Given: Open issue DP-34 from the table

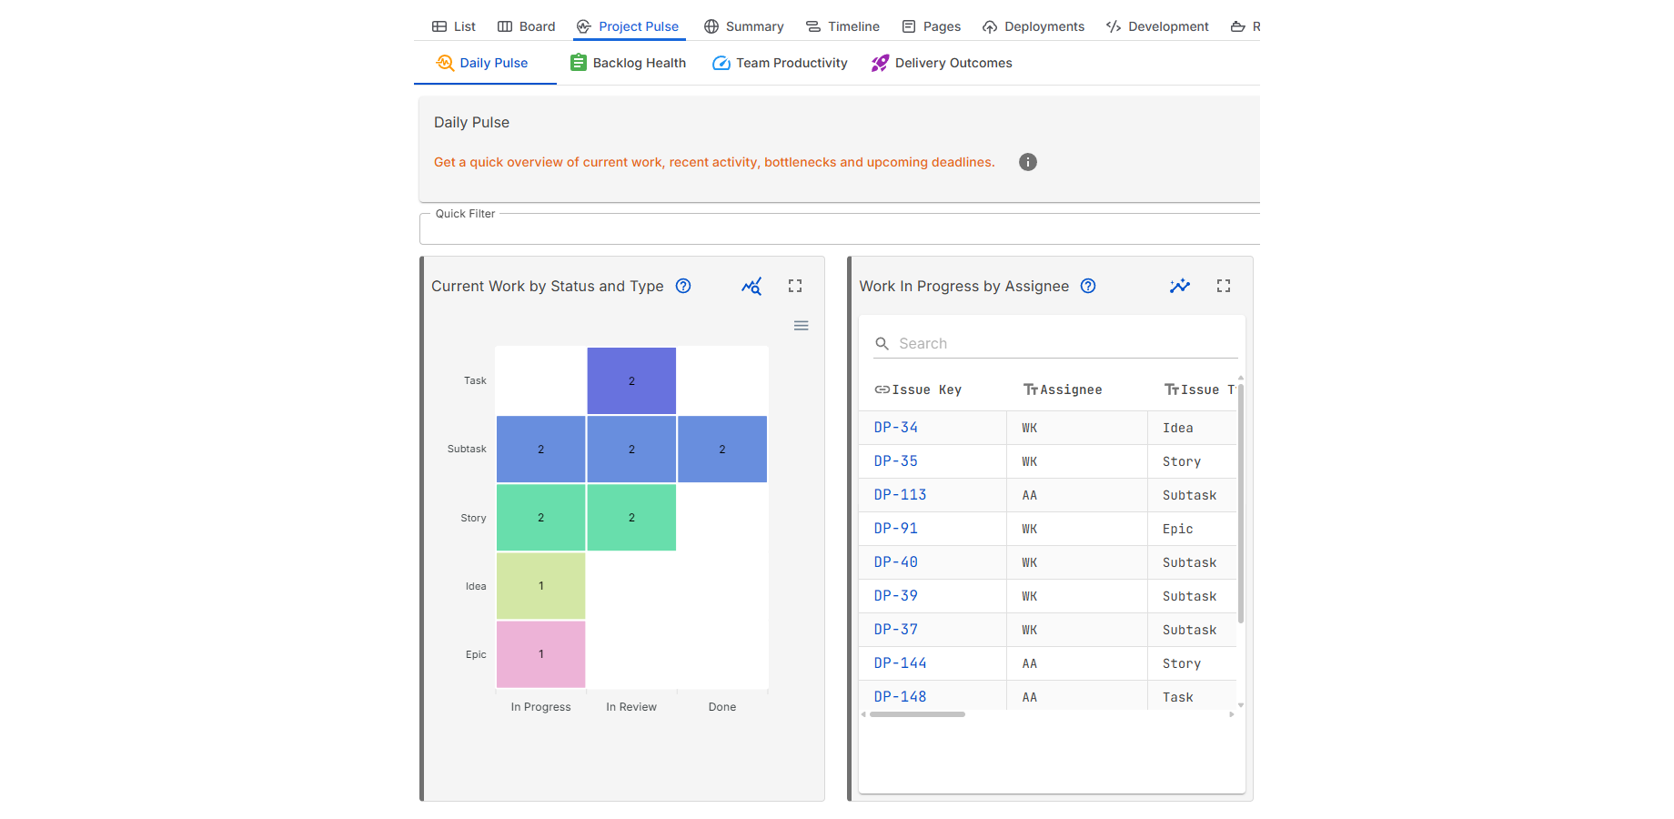Looking at the screenshot, I should [x=895, y=427].
